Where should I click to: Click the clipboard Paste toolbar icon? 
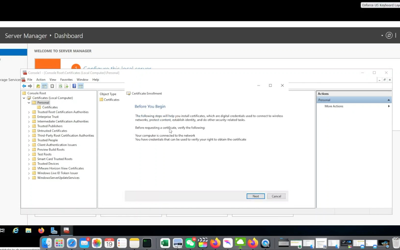[x=52, y=86]
